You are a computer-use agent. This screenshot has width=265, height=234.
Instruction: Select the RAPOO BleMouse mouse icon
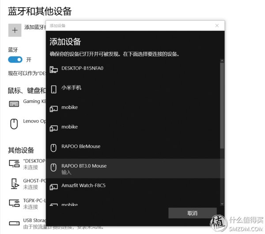[x=53, y=148]
